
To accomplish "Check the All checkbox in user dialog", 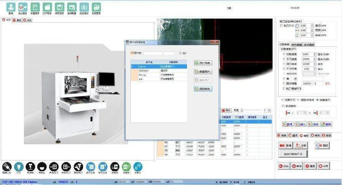I will pos(180,53).
